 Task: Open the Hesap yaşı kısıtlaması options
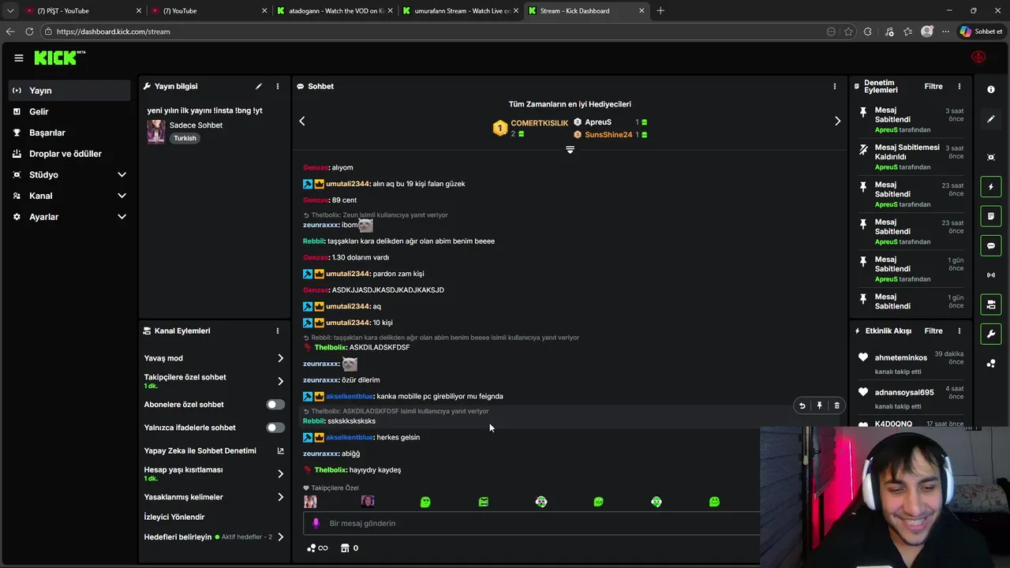click(x=280, y=473)
